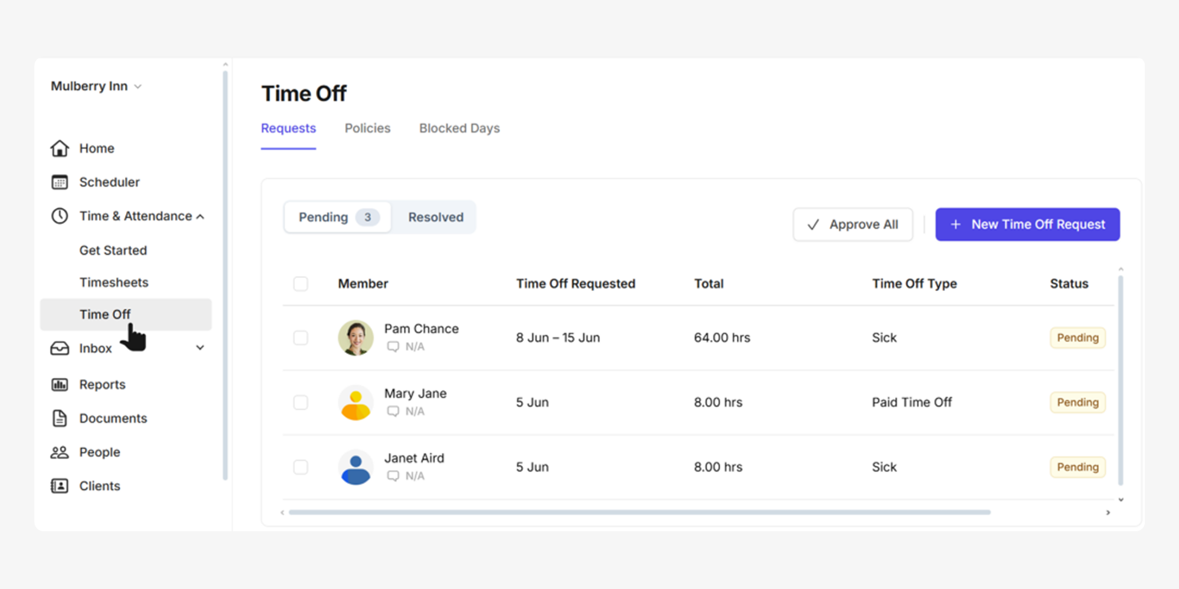Switch to the Policies tab

coord(367,128)
